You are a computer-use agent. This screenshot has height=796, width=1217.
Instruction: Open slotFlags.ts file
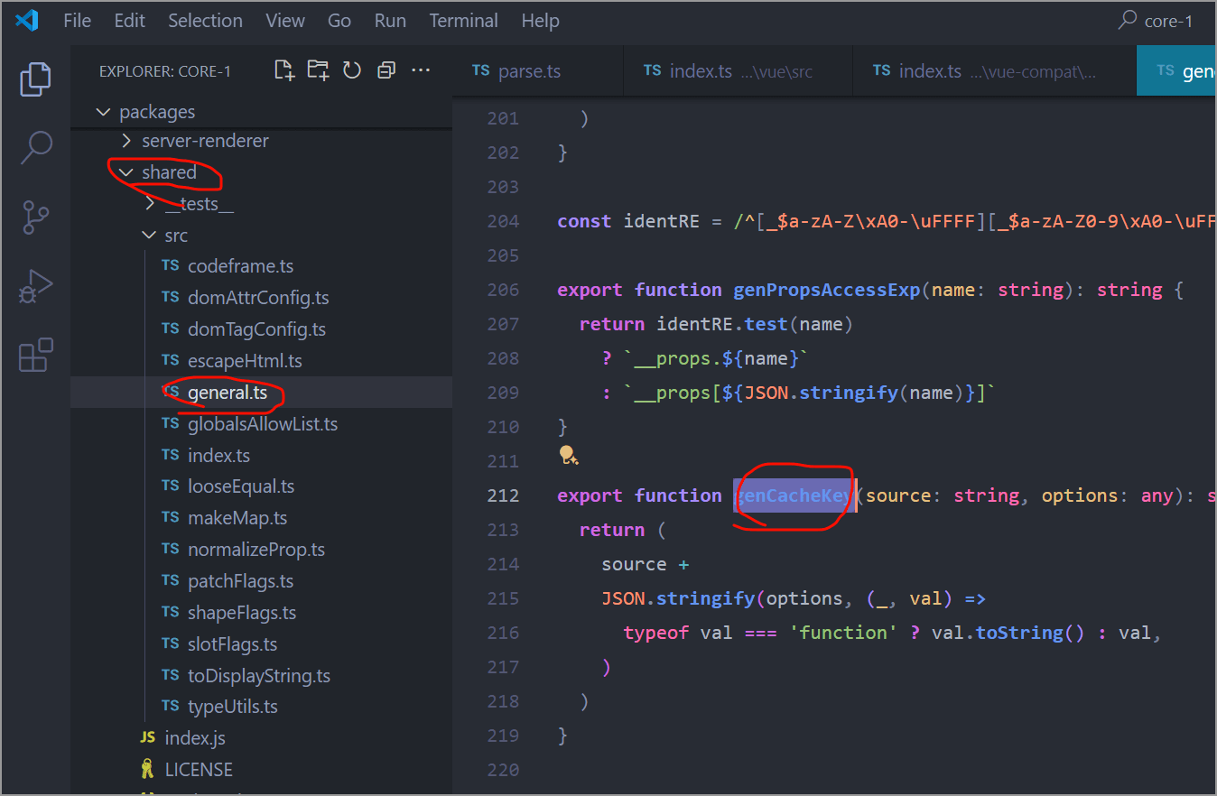pyautogui.click(x=232, y=644)
